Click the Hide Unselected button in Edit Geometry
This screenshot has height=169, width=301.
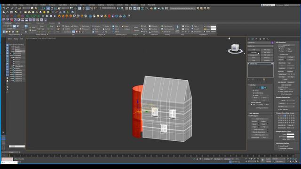click(286, 84)
